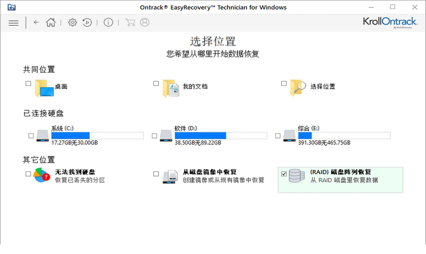Click the (RAID) 磁盘阵列恢复 title
The image size is (426, 254).
[x=341, y=172]
